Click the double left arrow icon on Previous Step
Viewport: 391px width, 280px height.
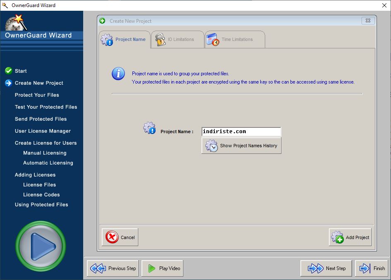point(98,268)
